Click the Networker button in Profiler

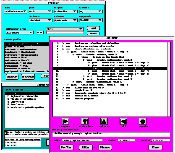coord(28,77)
